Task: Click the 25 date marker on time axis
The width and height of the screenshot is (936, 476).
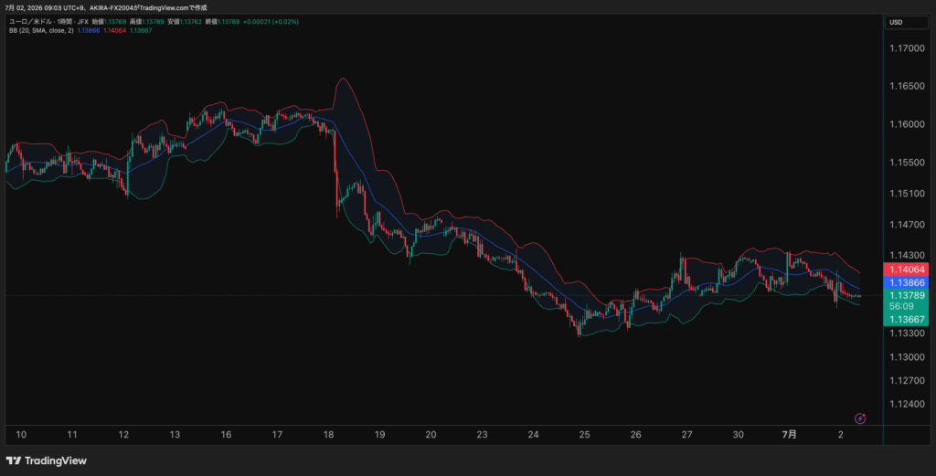Action: (x=584, y=435)
